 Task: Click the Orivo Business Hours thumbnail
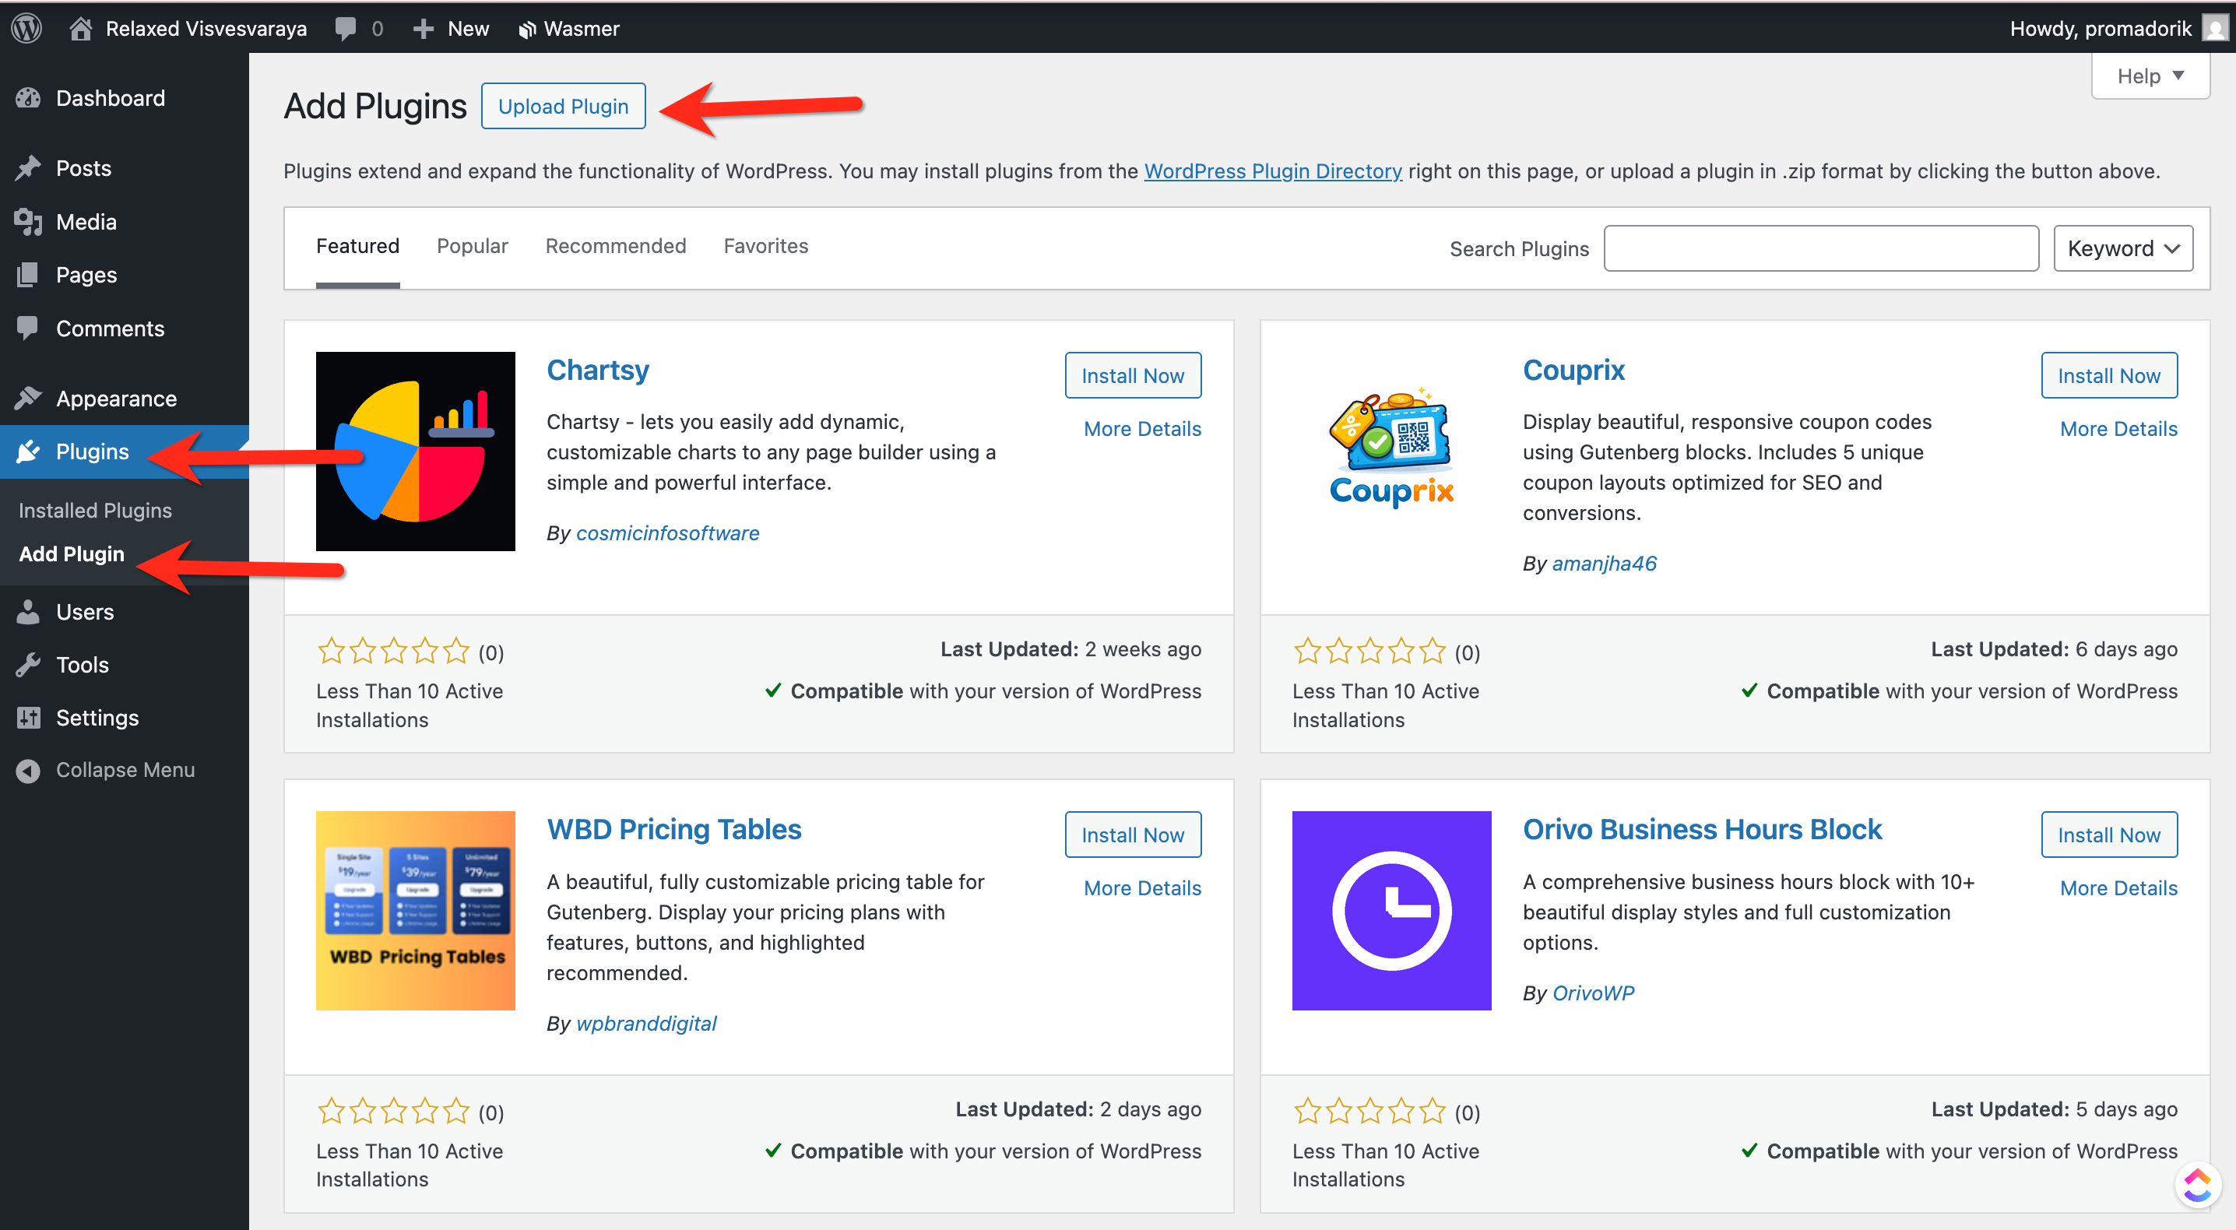1390,911
